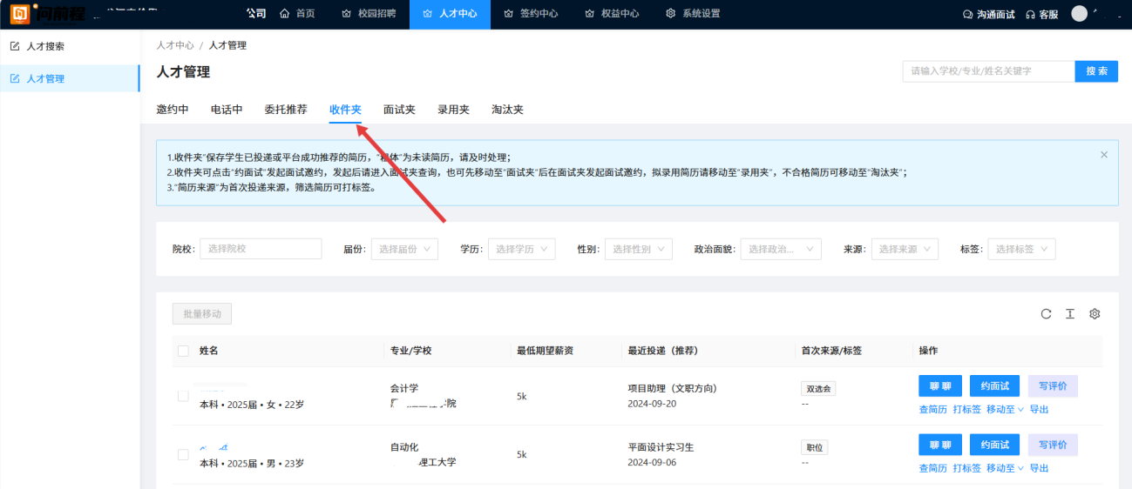This screenshot has height=489, width=1132.
Task: Click the blue 搜索 button
Action: (1096, 71)
